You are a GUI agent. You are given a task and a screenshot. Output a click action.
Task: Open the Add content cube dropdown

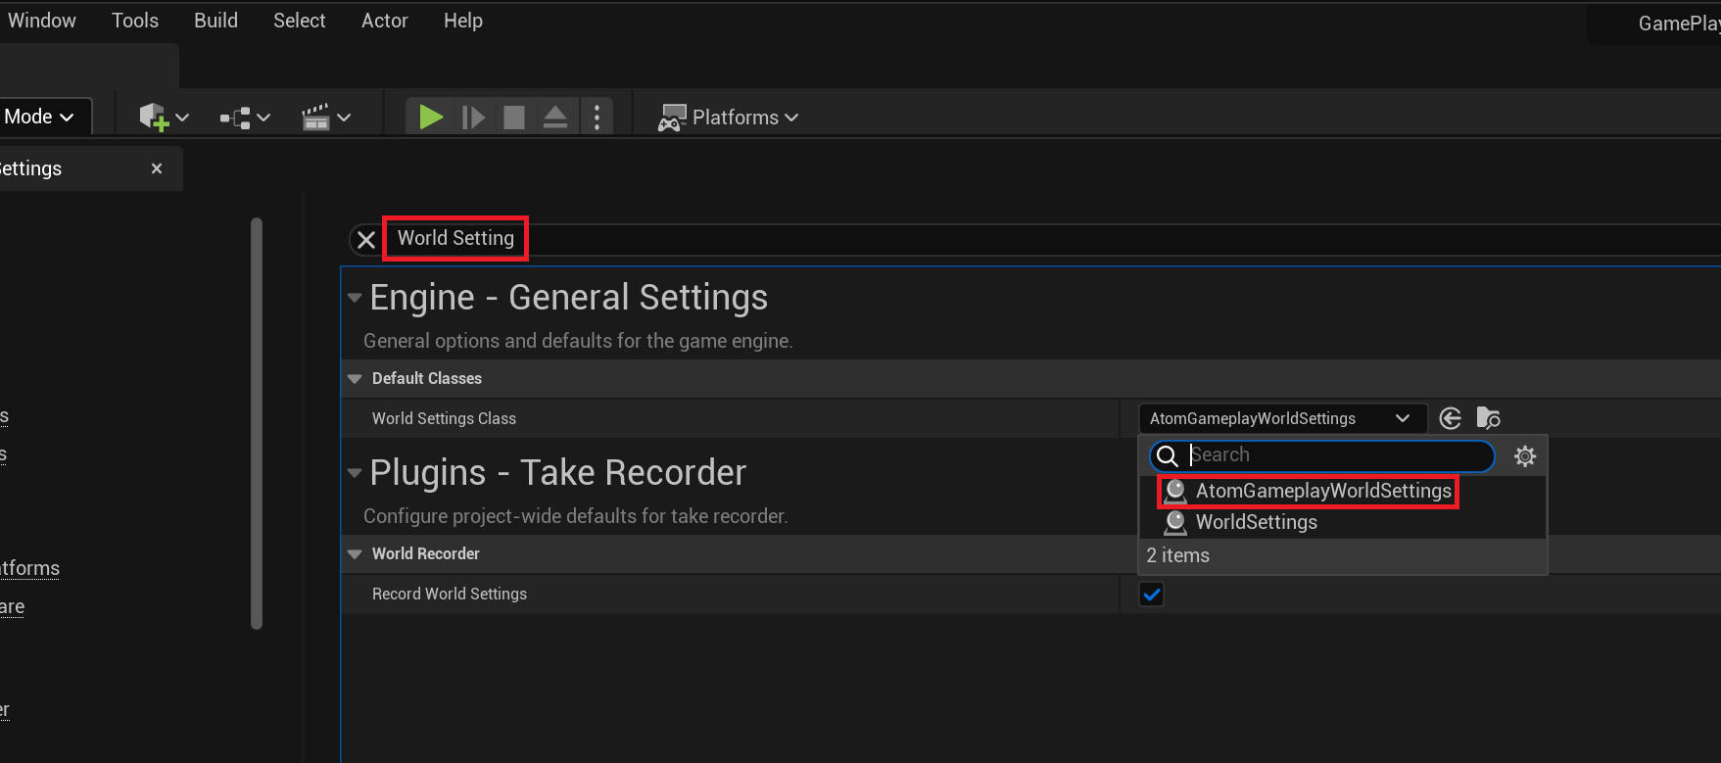click(x=163, y=118)
